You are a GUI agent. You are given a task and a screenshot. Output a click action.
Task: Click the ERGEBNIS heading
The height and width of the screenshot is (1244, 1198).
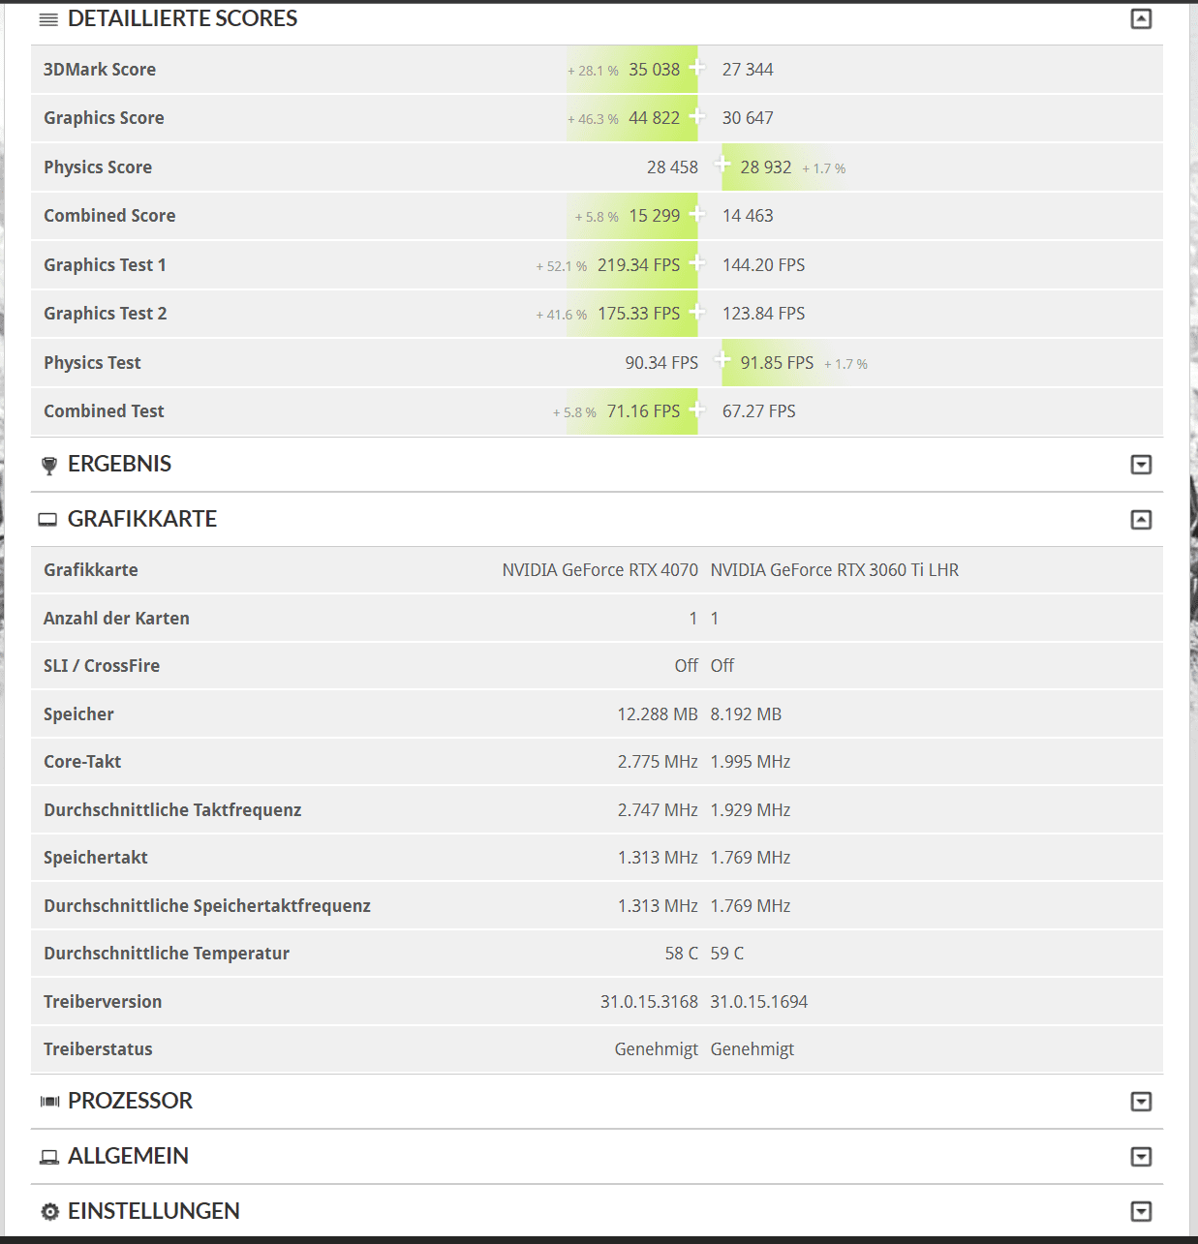pos(119,464)
